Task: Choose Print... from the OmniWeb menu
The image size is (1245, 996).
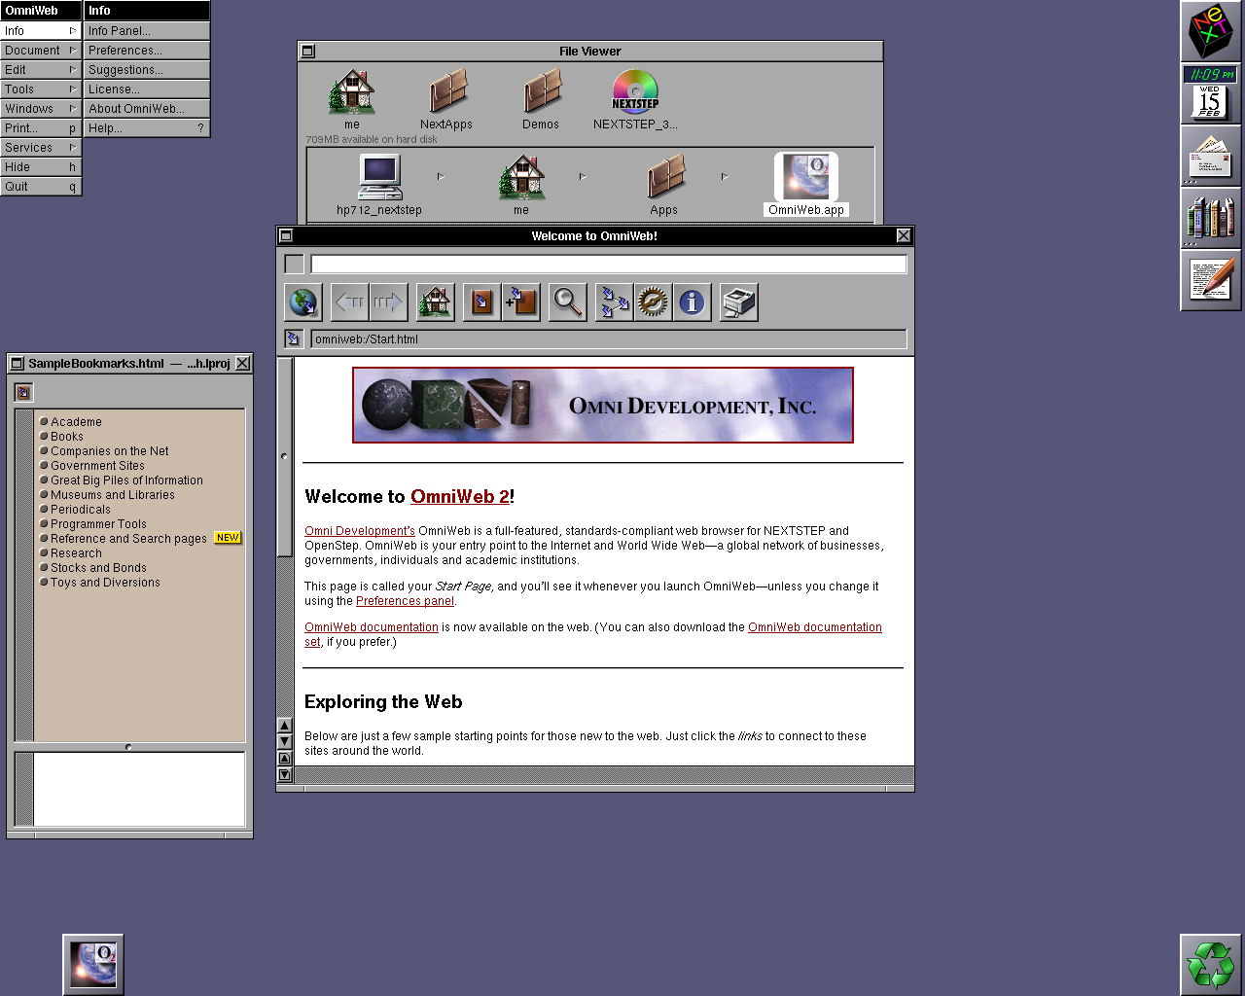Action: pos(41,128)
